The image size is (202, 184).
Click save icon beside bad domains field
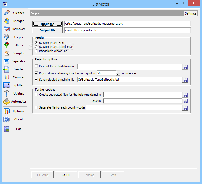[x=185, y=67]
